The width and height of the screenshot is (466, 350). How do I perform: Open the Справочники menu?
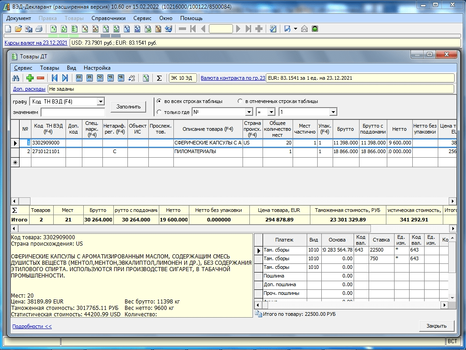[x=108, y=18]
